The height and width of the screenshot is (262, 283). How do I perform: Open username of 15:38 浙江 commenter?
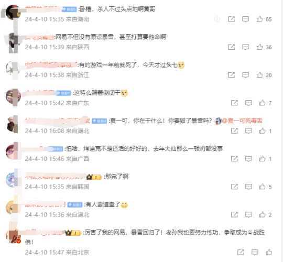pyautogui.click(x=51, y=65)
